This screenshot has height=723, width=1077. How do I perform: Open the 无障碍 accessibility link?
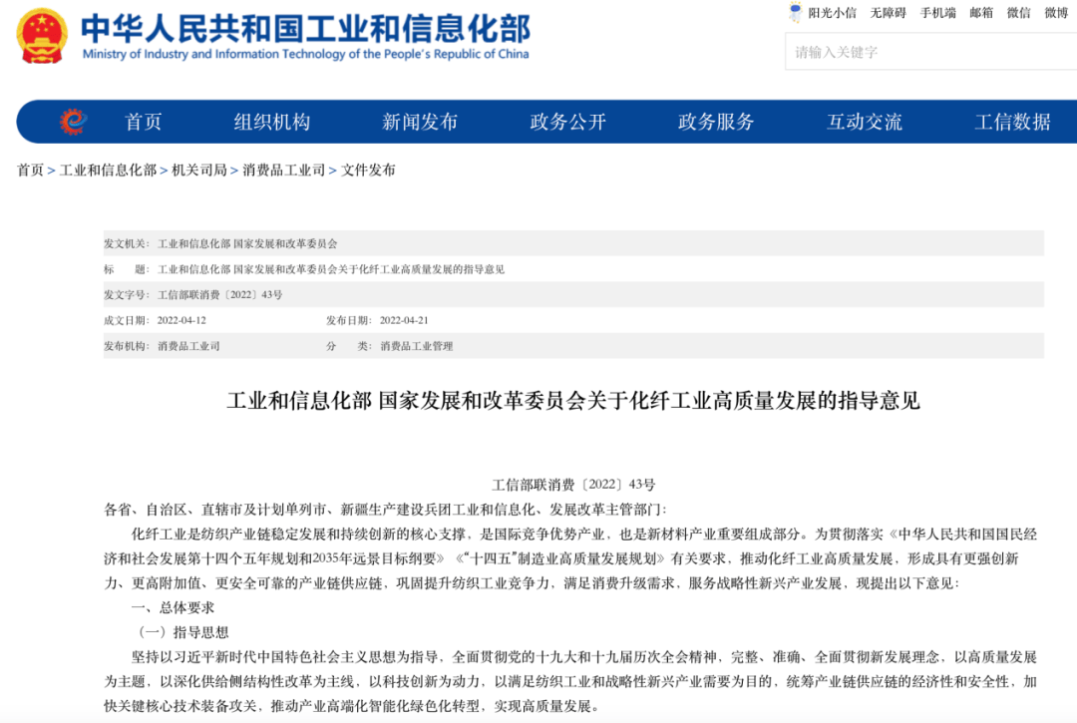coord(889,13)
